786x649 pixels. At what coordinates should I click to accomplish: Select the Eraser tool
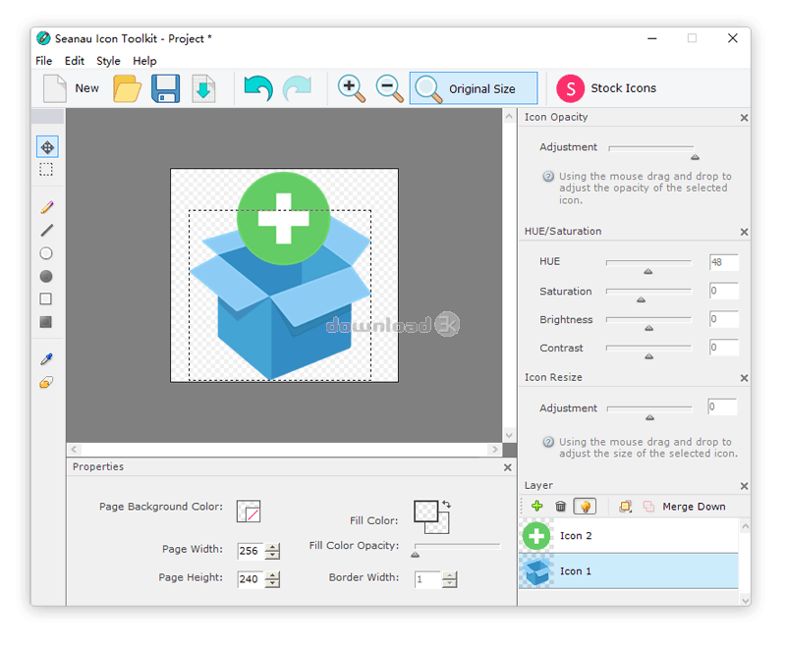[46, 383]
